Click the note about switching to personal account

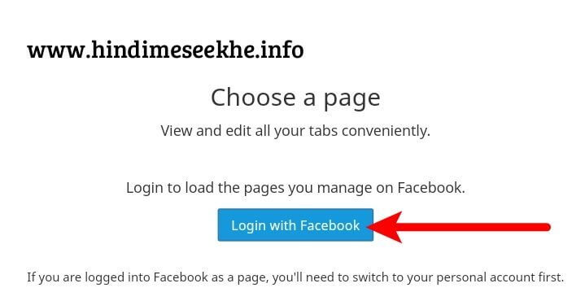coord(295,277)
